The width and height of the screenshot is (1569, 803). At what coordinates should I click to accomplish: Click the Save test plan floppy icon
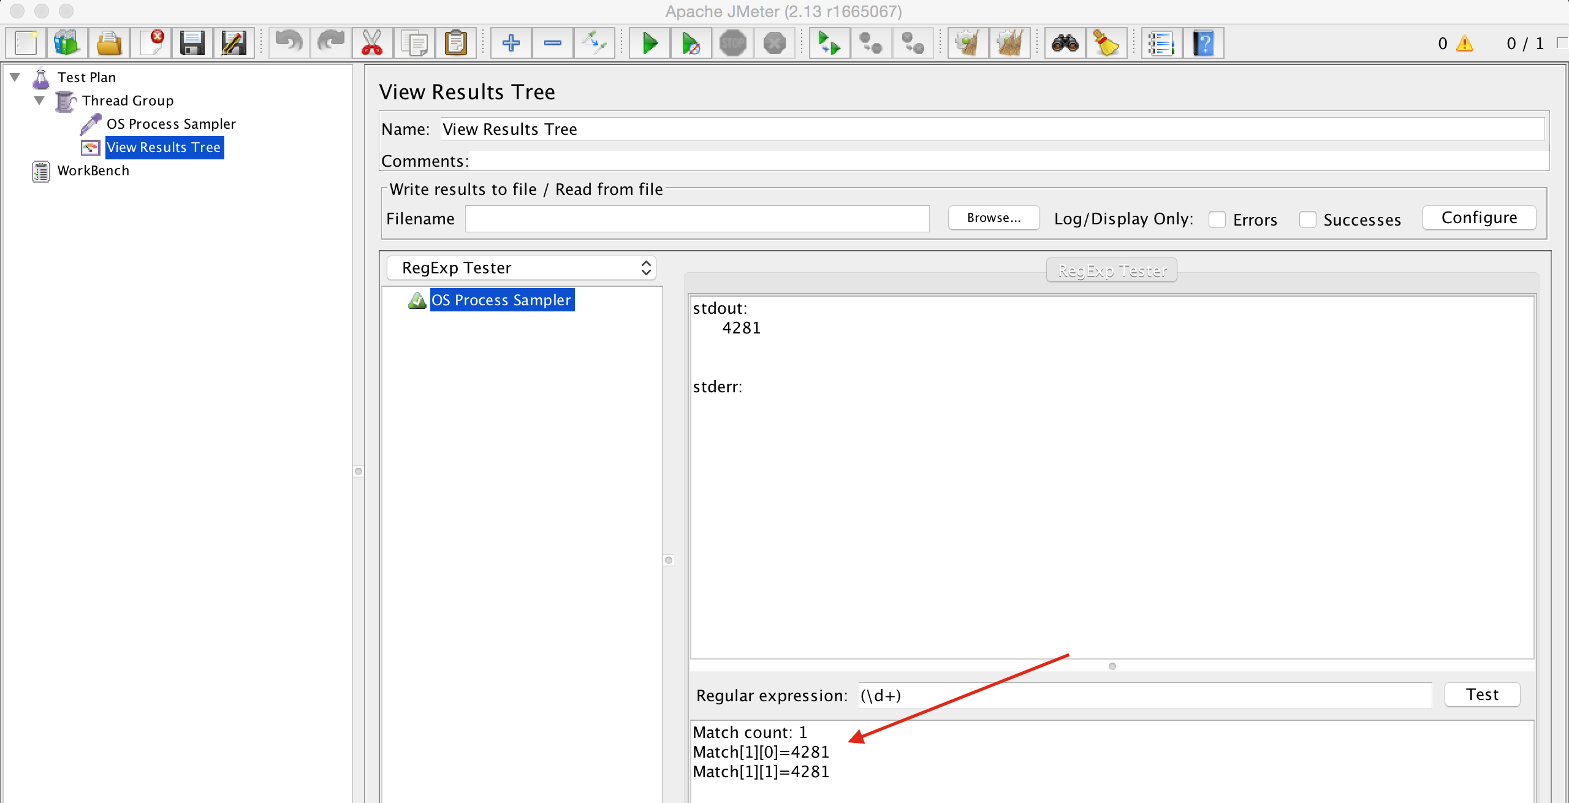(192, 44)
